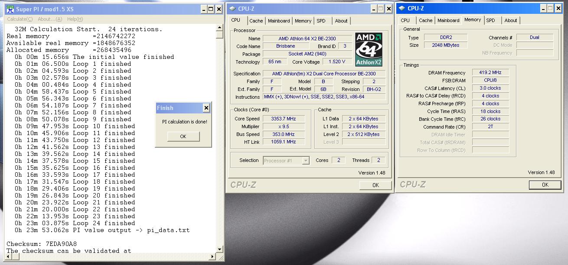Switch to SPD tab in right CPU-Z window
The image size is (568, 265).
click(x=490, y=20)
